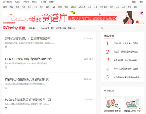Screen dimensions: 146x114
Task: Open the 生活 navigation item
Action: [36, 7]
